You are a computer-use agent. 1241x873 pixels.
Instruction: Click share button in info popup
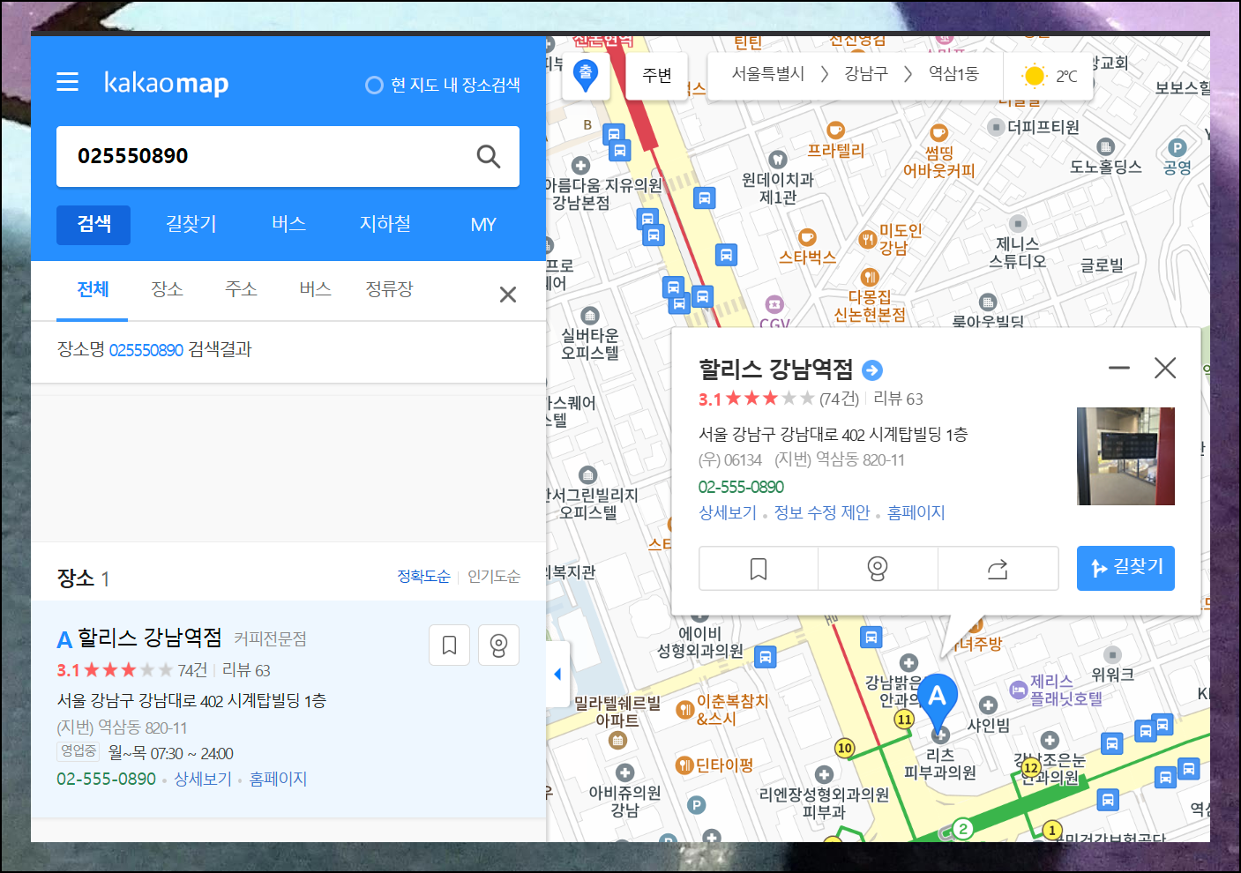(998, 569)
